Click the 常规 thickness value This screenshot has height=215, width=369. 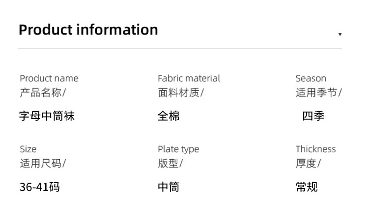307,187
